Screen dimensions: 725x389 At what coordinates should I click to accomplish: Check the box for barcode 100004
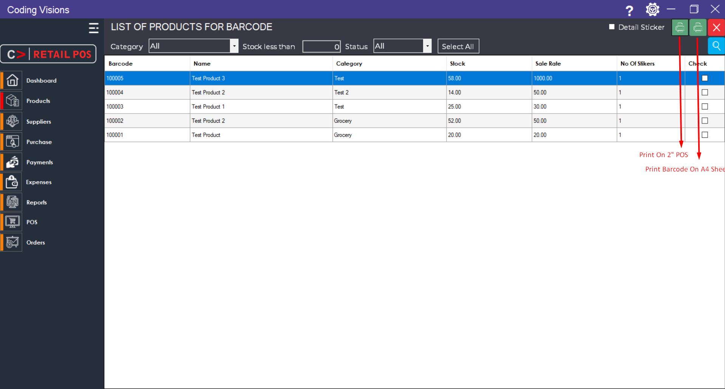(x=705, y=92)
